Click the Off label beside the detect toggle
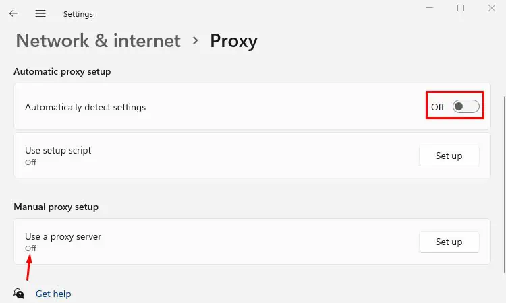 (438, 107)
